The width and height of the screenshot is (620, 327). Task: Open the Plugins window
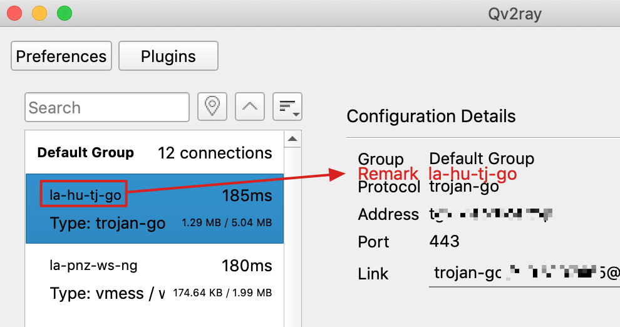tap(168, 56)
